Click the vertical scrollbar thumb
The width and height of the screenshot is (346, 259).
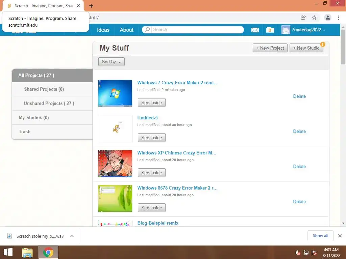coord(343,47)
